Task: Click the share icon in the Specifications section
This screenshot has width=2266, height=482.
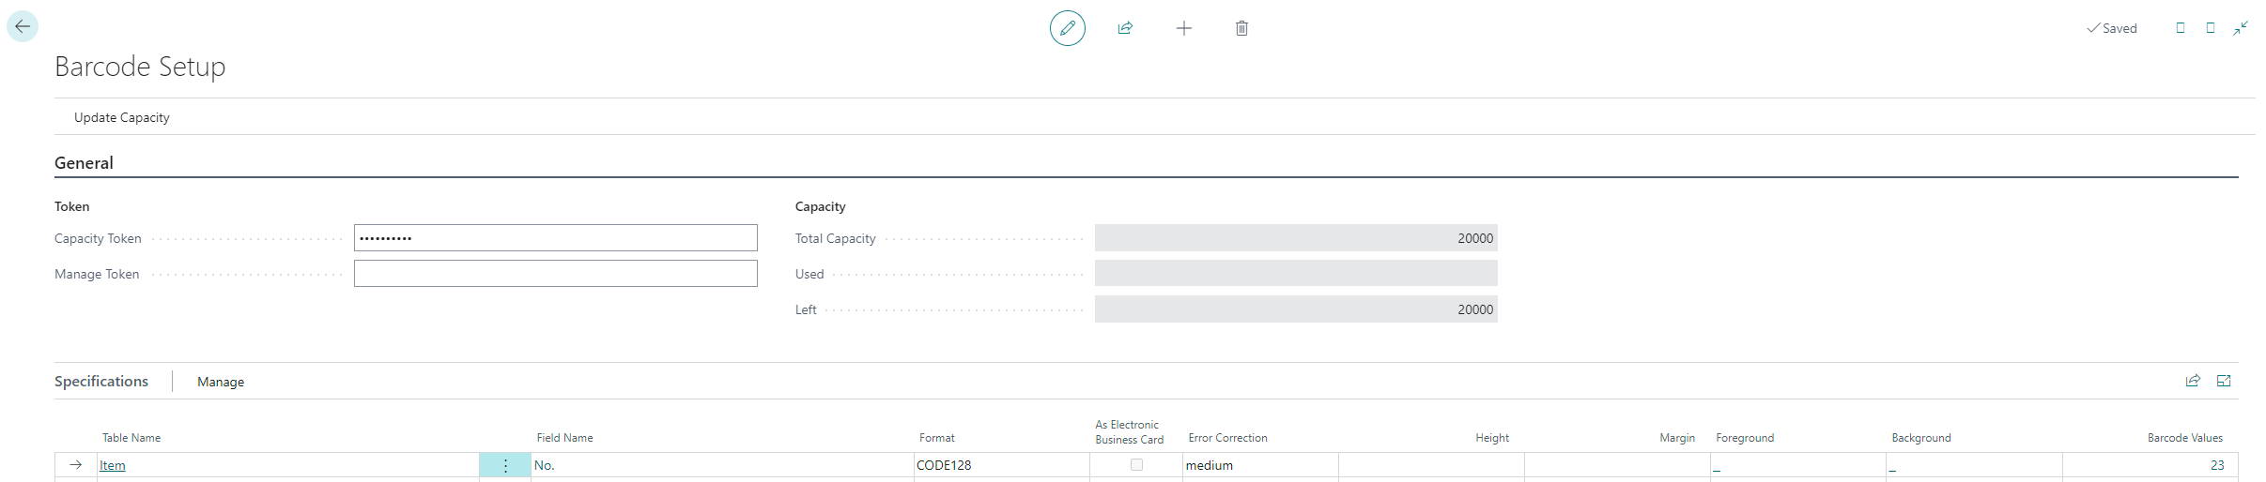Action: pyautogui.click(x=2193, y=381)
